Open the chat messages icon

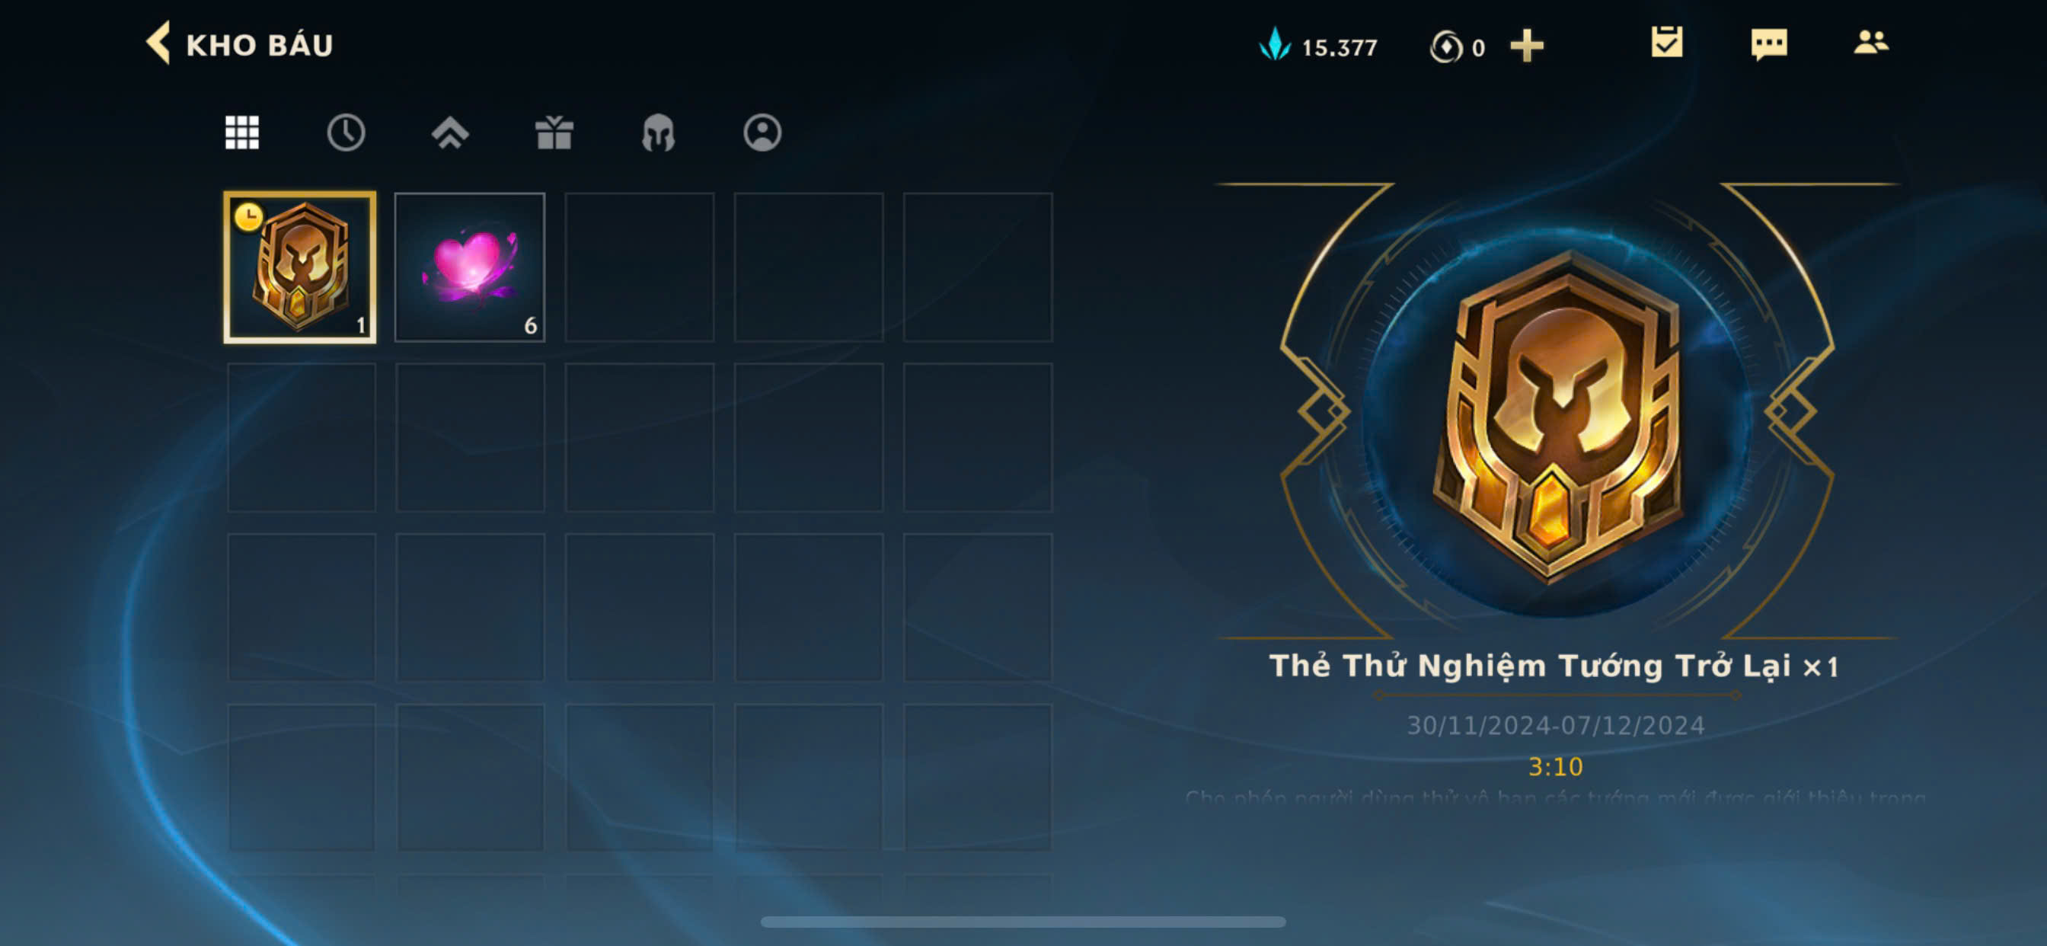[x=1769, y=43]
